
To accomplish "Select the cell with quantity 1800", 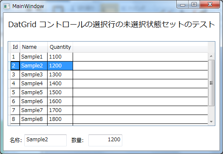I will point(60,119).
